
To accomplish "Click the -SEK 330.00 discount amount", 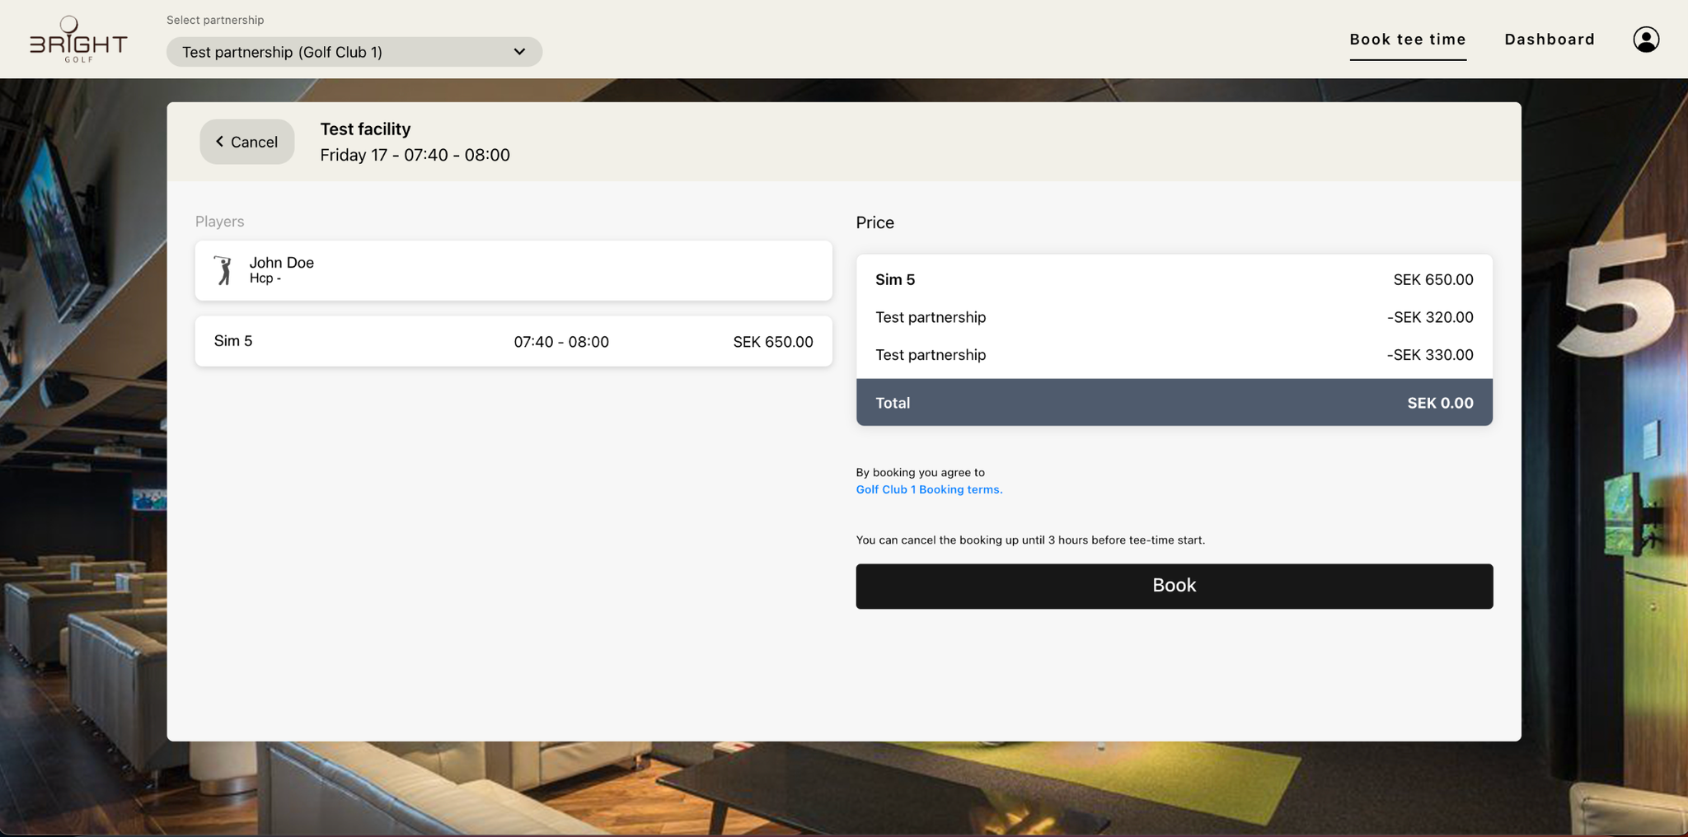I will [x=1430, y=355].
